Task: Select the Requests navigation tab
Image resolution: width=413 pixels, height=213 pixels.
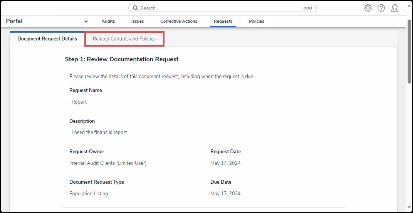Action: click(x=223, y=21)
